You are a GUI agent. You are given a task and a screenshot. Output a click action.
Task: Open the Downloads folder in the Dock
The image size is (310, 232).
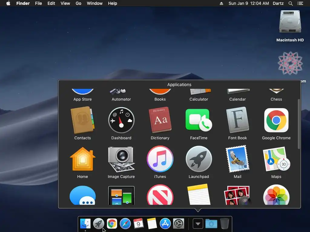pyautogui.click(x=211, y=224)
